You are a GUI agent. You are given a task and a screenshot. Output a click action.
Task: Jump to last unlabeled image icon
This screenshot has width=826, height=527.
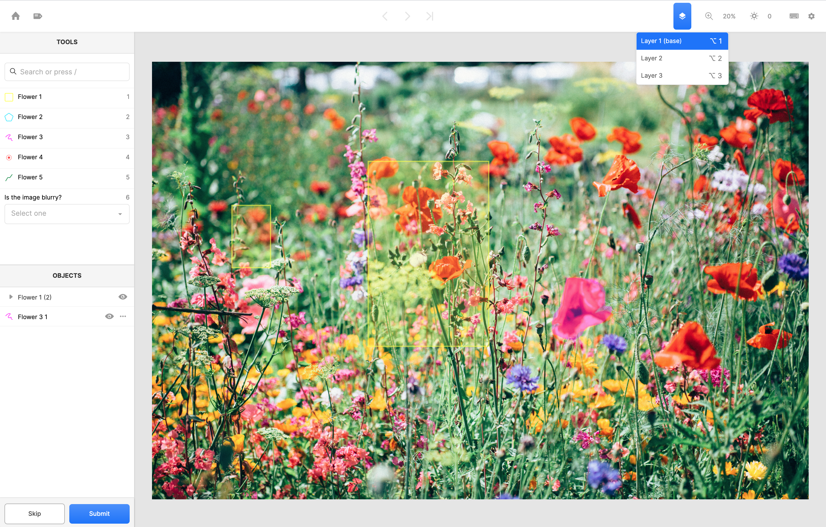point(429,16)
